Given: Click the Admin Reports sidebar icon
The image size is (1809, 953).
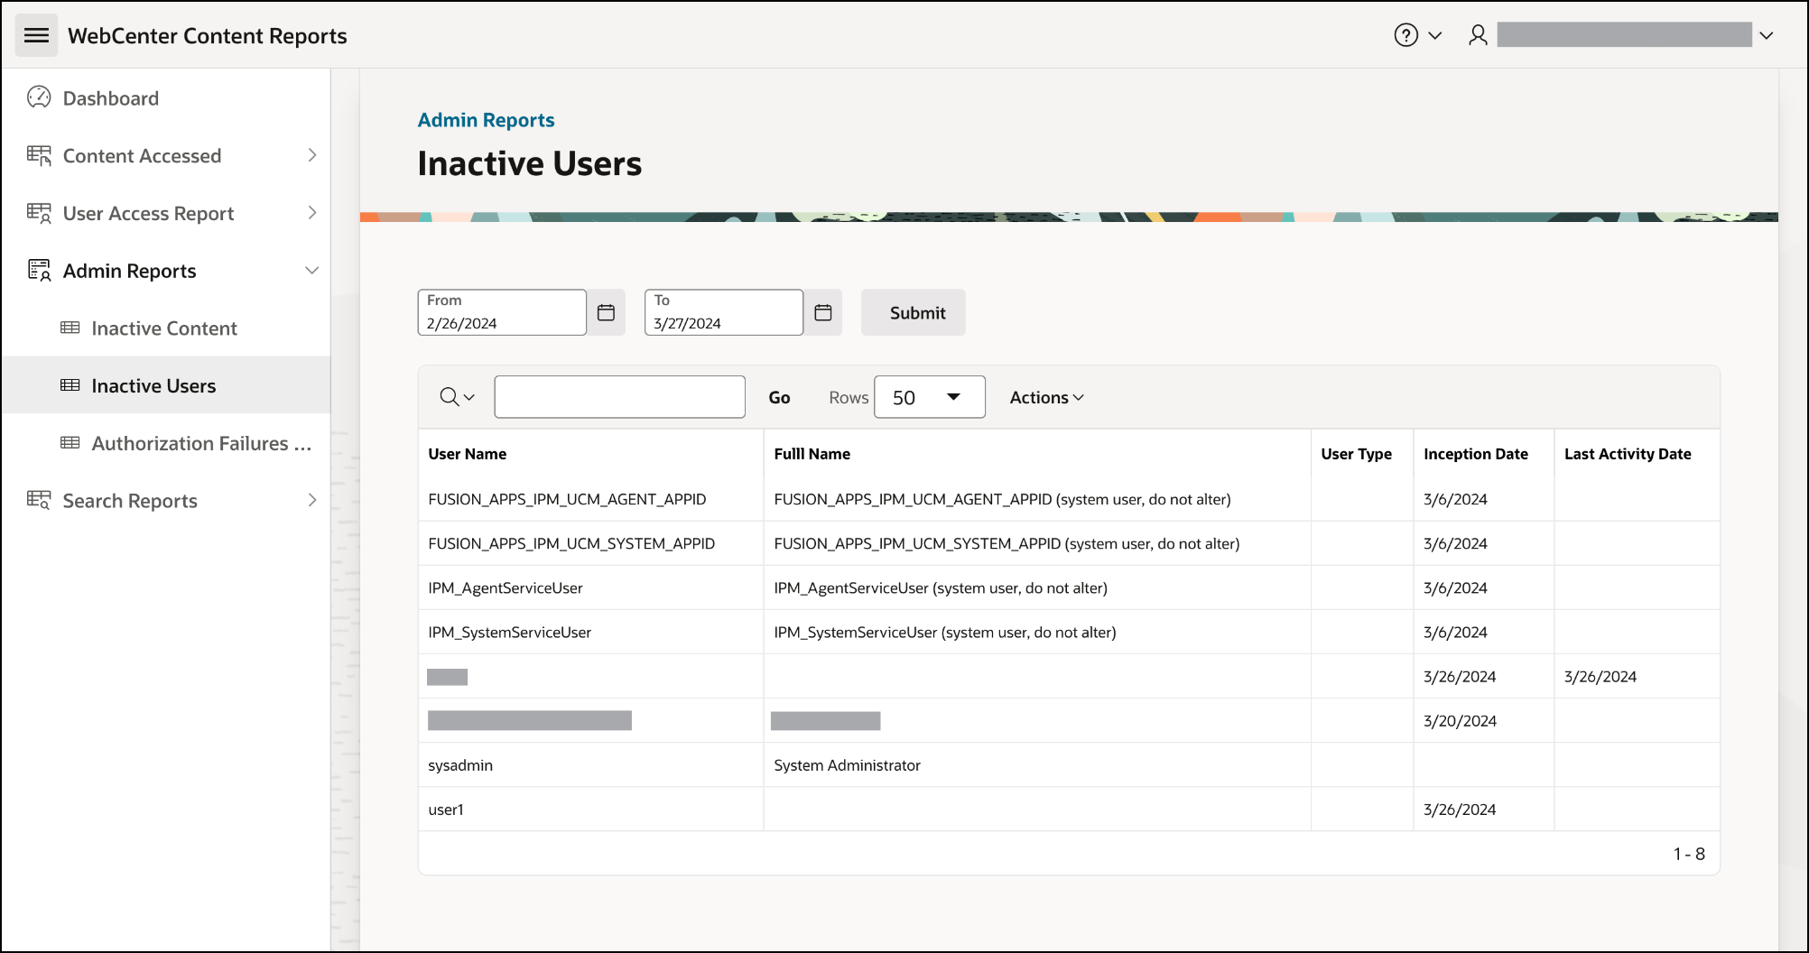Looking at the screenshot, I should click(x=39, y=271).
